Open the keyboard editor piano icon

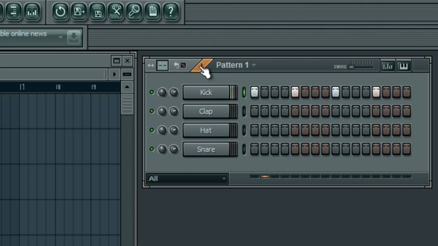coord(404,66)
